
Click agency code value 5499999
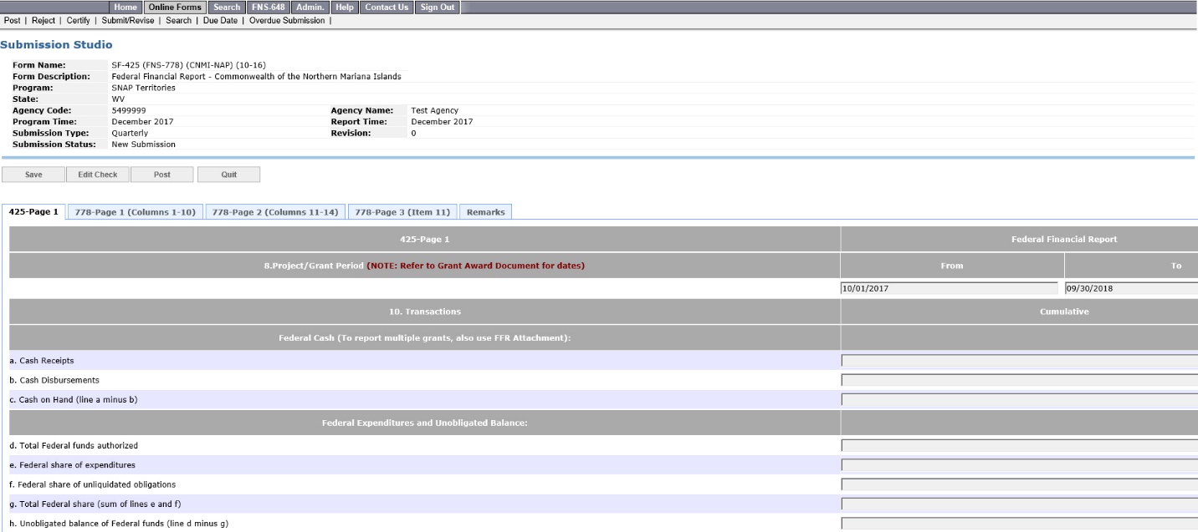(x=128, y=110)
